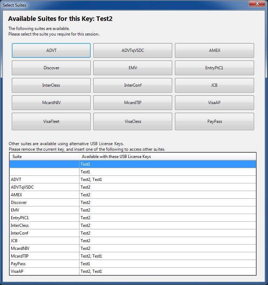Viewport: 268px width, 285px height.
Task: Click the Test2 license cell for InterConf
Action: [x=168, y=233]
